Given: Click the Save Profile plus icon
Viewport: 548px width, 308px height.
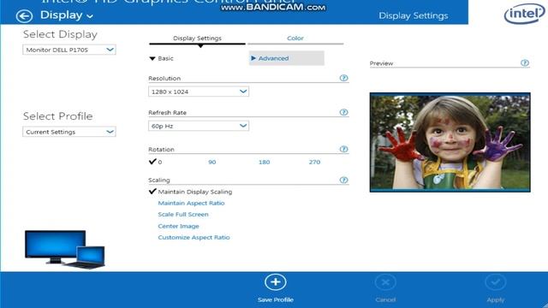Looking at the screenshot, I should pyautogui.click(x=276, y=282).
